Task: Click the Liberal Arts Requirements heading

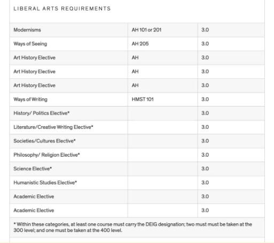Action: click(x=62, y=9)
